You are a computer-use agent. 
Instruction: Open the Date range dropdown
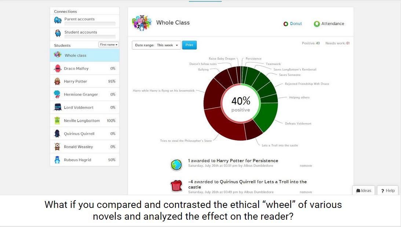click(x=156, y=45)
